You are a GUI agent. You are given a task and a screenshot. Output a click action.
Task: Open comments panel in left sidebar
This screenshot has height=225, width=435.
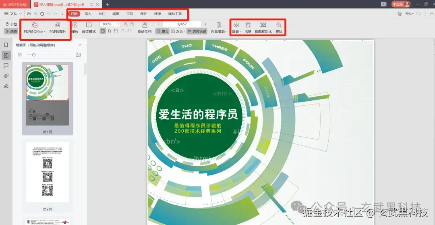pos(6,66)
